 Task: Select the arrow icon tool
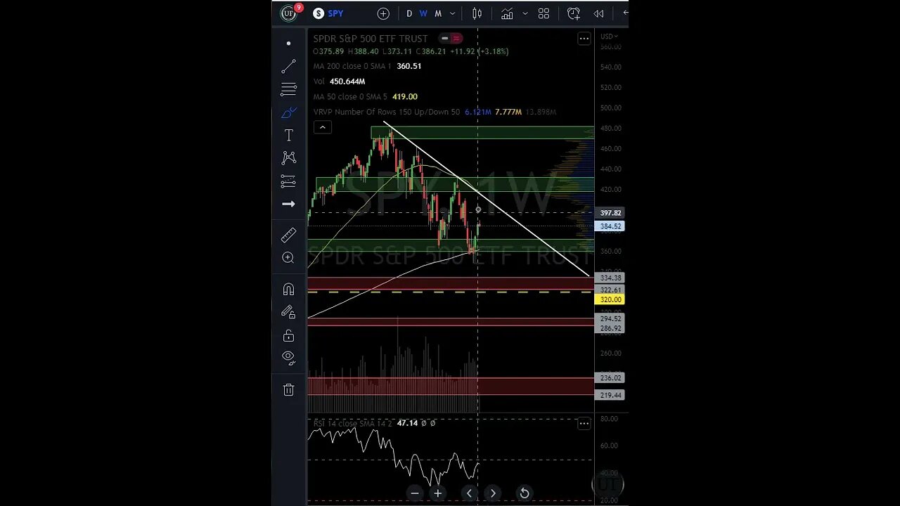point(288,204)
